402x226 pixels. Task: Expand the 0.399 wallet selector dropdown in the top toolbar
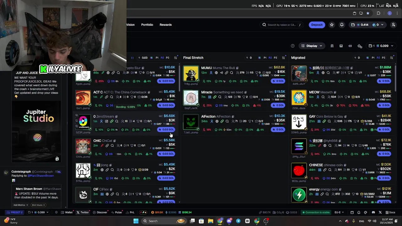click(380, 46)
